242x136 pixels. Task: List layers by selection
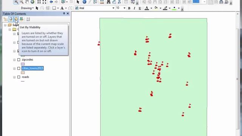22,19
